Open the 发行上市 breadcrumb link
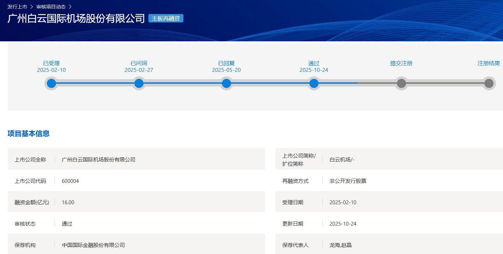This screenshot has width=503, height=254. tap(17, 7)
